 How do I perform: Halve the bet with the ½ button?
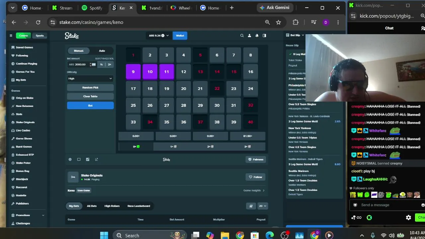[101, 64]
